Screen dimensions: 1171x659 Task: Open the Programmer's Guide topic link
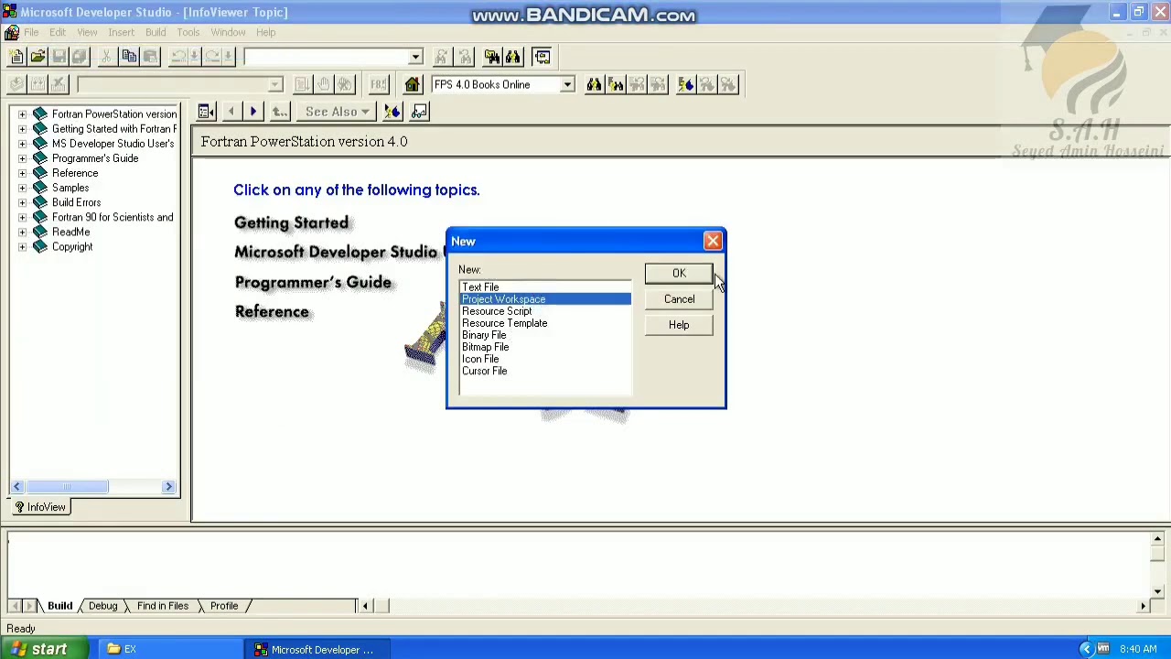(313, 282)
